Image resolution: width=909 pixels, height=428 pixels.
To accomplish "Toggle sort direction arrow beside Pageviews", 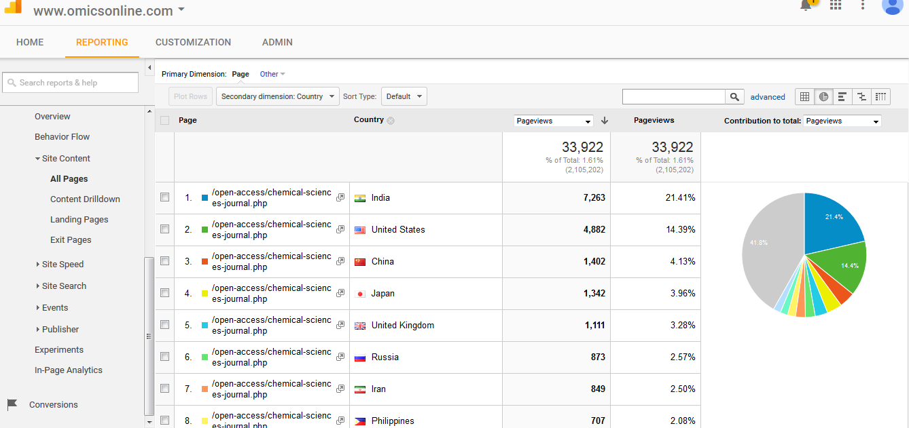I will tap(605, 121).
